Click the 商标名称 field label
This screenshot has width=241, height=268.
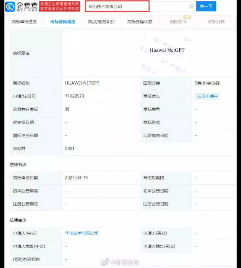tap(21, 83)
